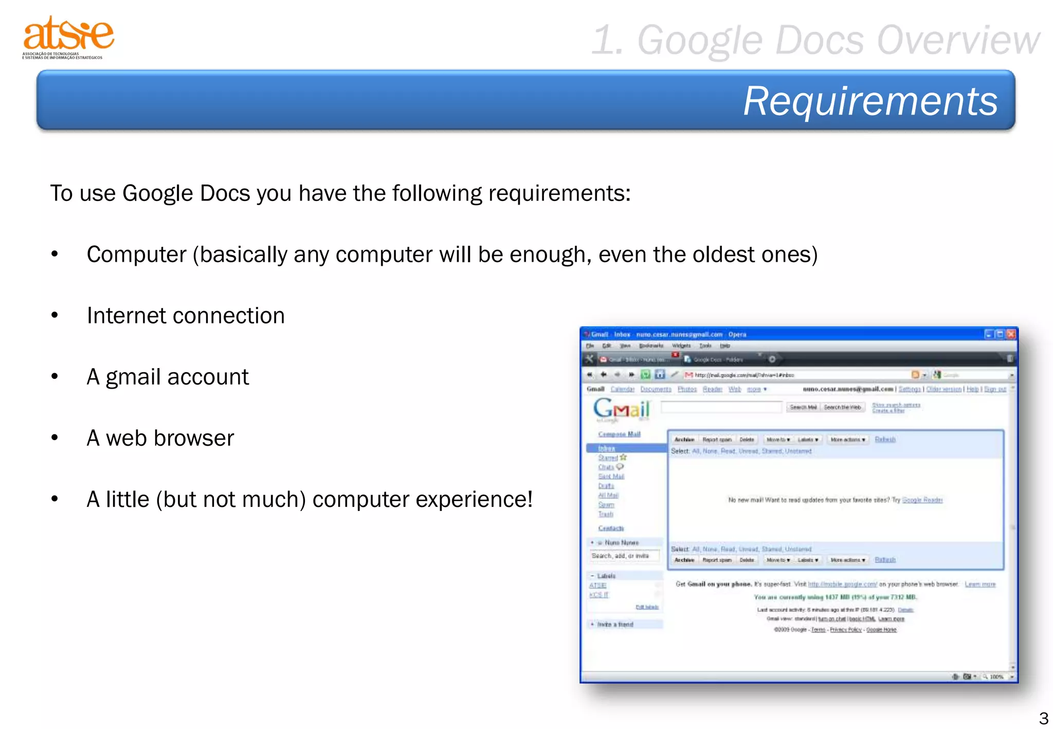This screenshot has height=729, width=1053.
Task: Open the Bookmarks menu
Action: [x=651, y=346]
